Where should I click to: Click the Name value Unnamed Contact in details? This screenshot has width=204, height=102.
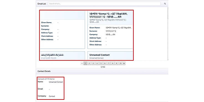[x=56, y=82]
